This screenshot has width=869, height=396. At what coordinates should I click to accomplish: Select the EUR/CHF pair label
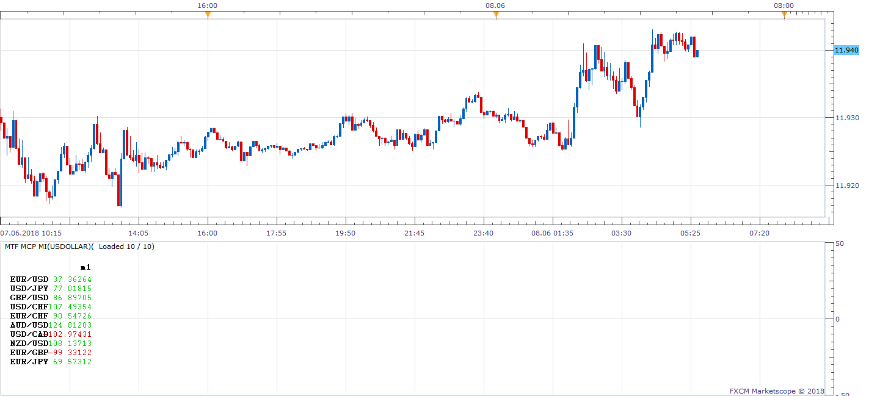(29, 315)
